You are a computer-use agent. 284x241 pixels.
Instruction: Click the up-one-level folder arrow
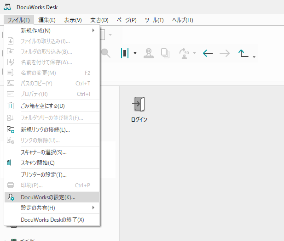(x=243, y=53)
